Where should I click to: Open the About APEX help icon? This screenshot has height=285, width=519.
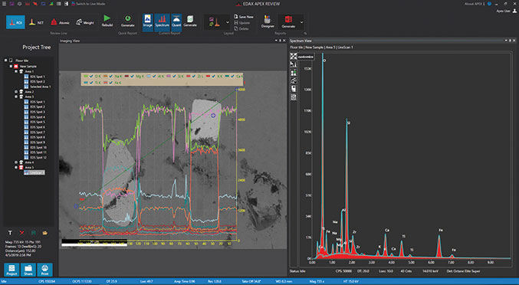click(x=489, y=4)
